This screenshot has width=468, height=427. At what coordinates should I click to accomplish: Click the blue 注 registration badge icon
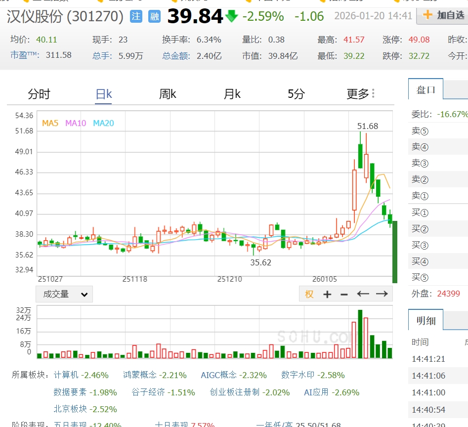pos(136,16)
